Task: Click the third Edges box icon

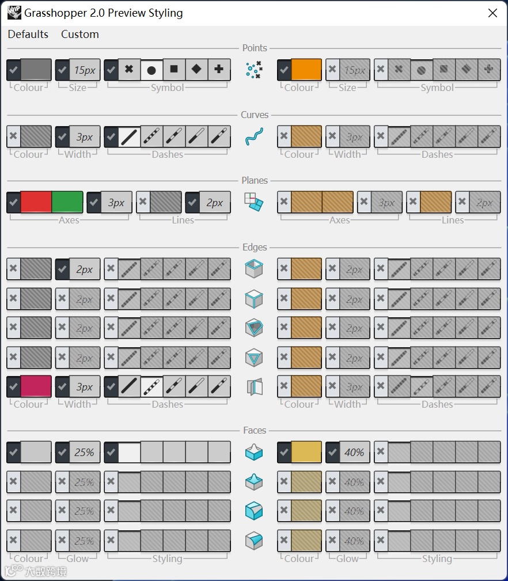Action: click(x=254, y=328)
